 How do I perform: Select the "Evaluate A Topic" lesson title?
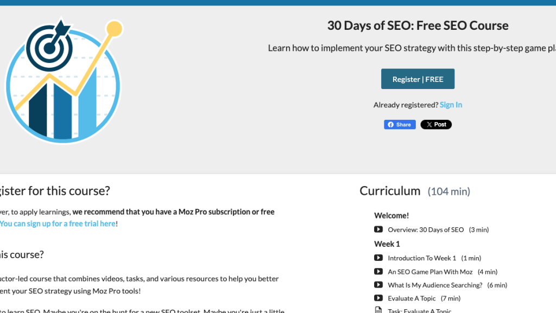pyautogui.click(x=412, y=298)
